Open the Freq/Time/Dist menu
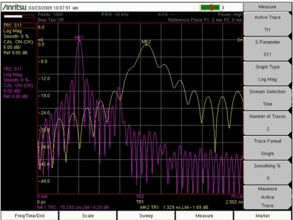Image resolution: width=293 pixels, height=220 pixels. [30, 216]
